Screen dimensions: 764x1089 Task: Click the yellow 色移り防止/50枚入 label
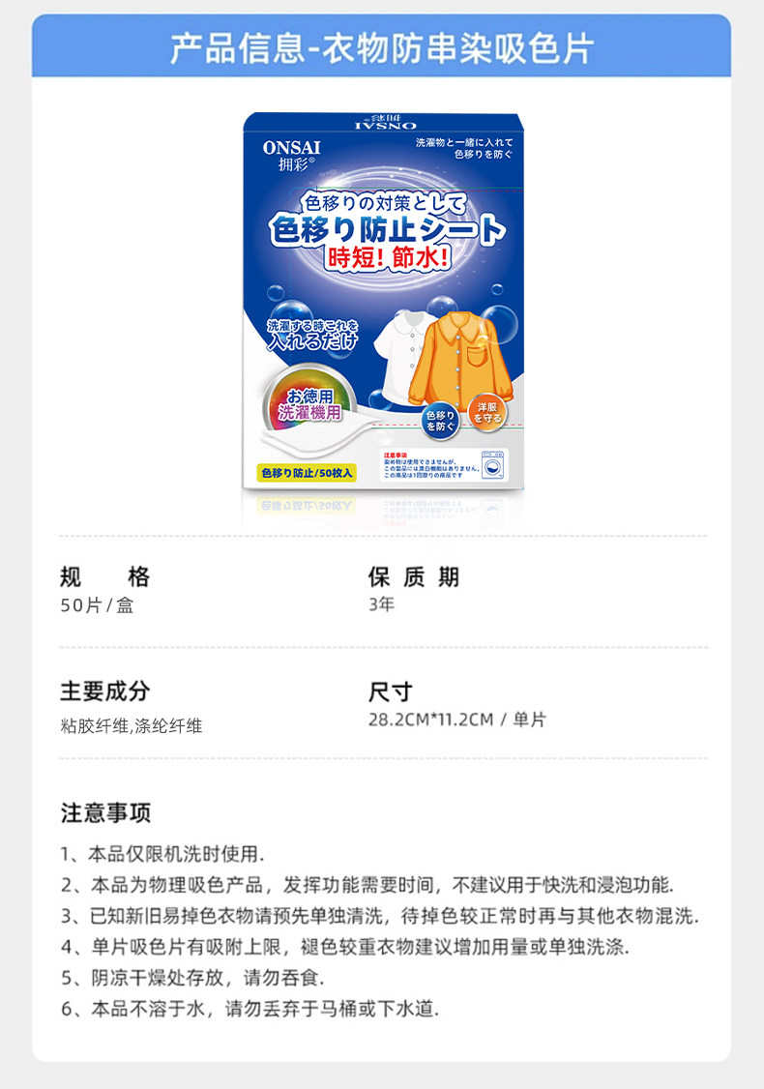point(307,473)
